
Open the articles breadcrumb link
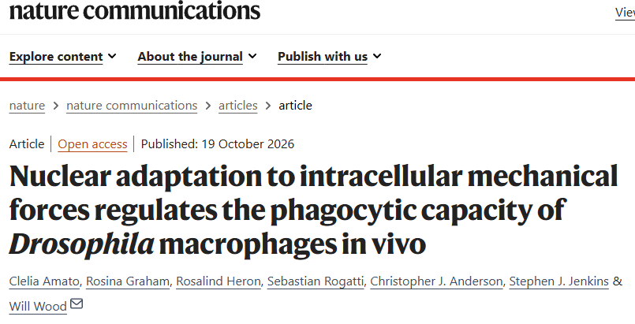pyautogui.click(x=238, y=106)
